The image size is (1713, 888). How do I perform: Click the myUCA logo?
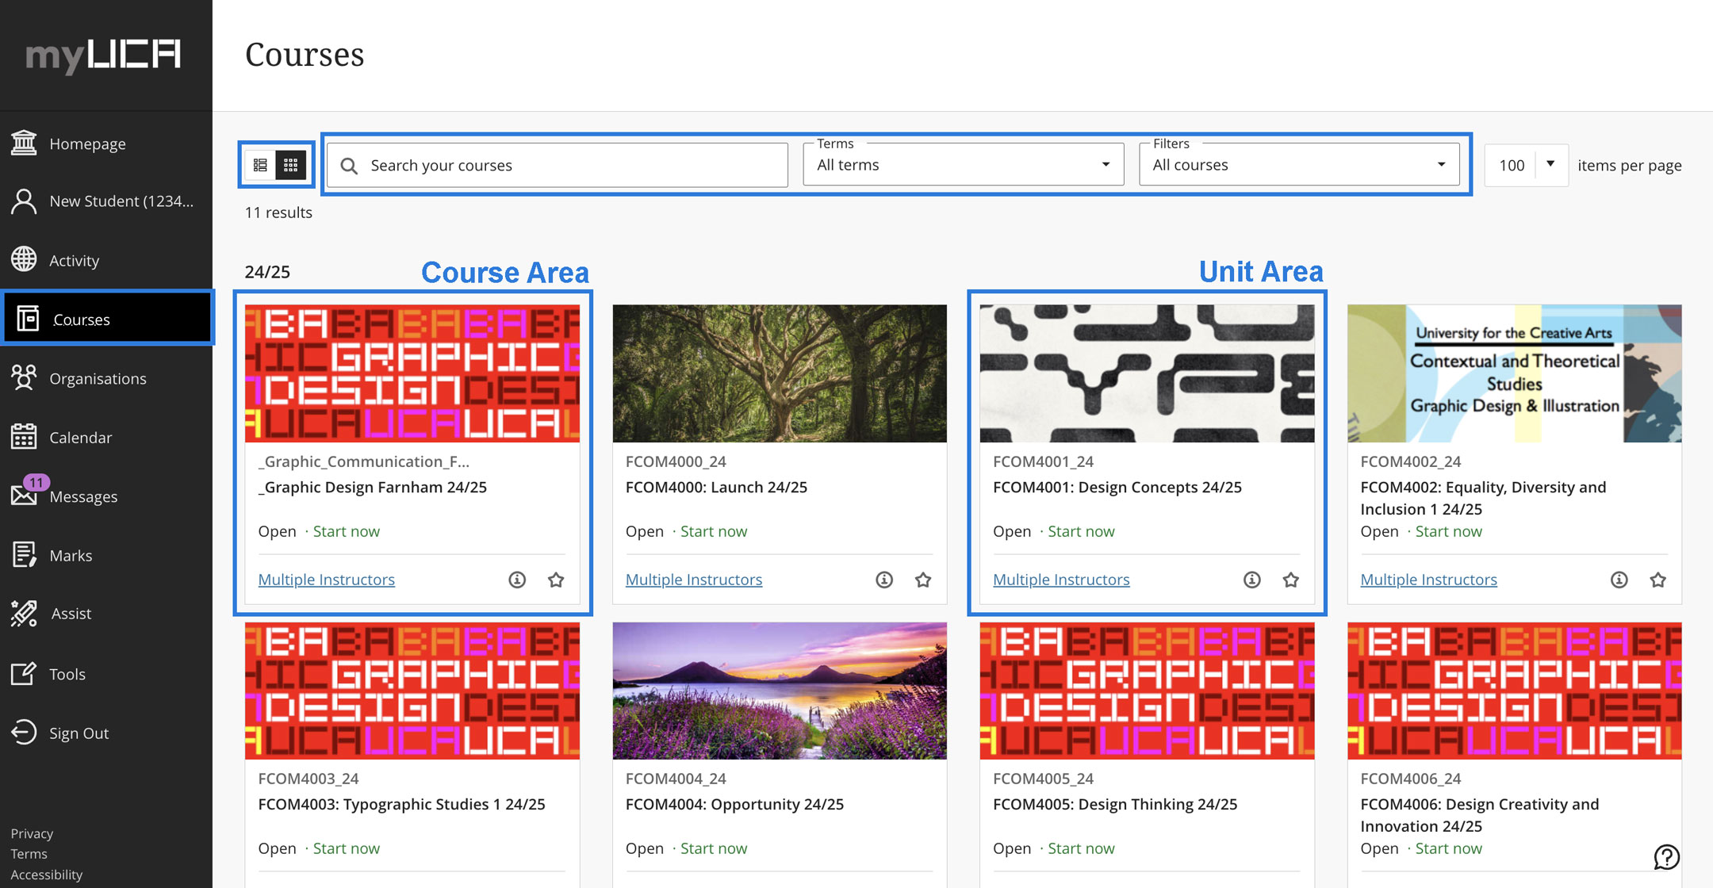coord(103,55)
